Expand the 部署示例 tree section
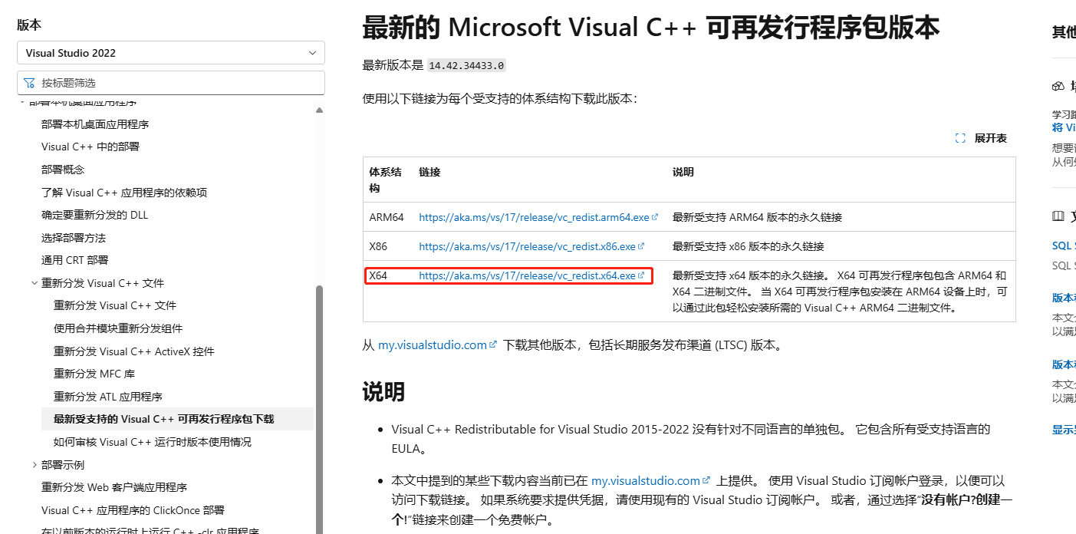Viewport: 1076px width, 534px height. point(34,464)
